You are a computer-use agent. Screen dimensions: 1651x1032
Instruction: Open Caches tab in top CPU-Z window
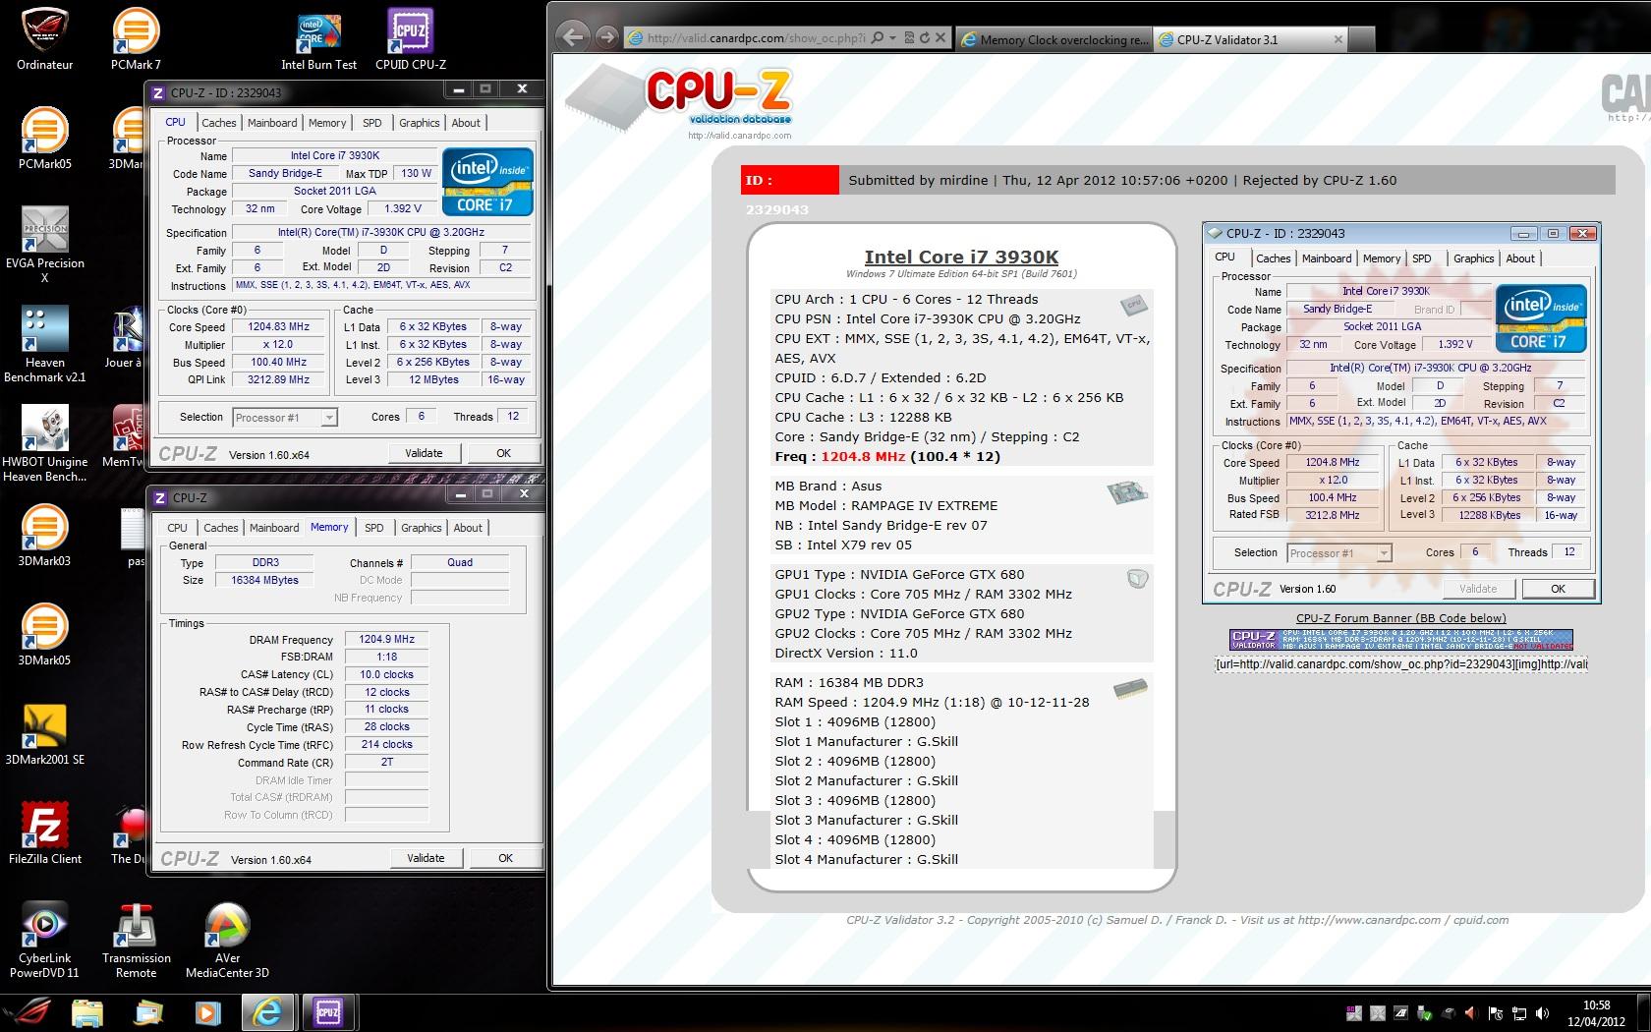click(218, 123)
